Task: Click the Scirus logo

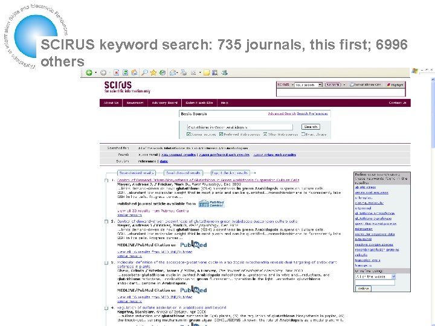Action: click(x=127, y=87)
